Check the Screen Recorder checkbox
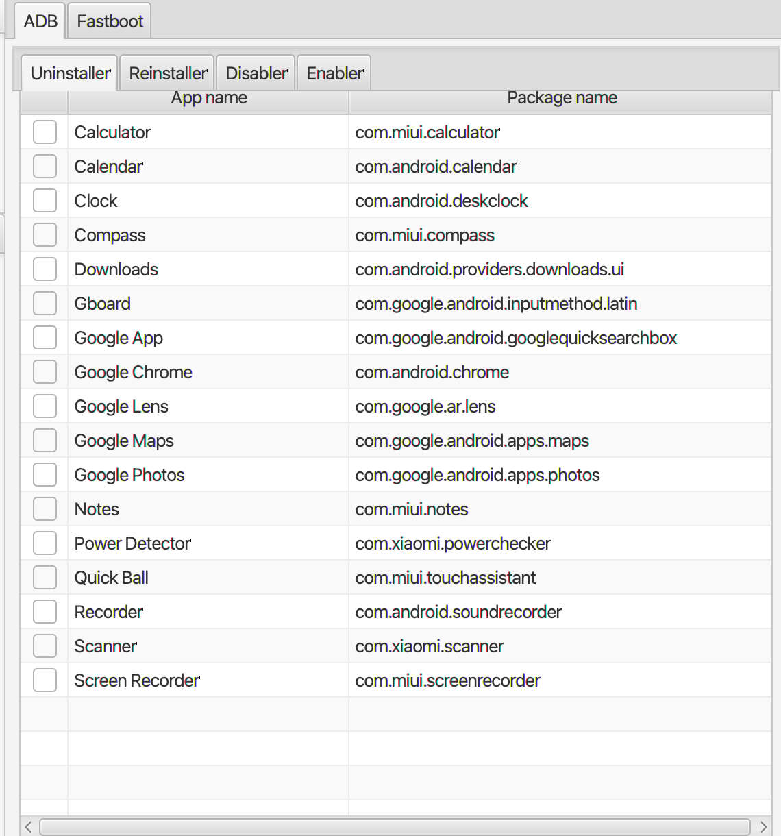This screenshot has height=836, width=781. 45,680
